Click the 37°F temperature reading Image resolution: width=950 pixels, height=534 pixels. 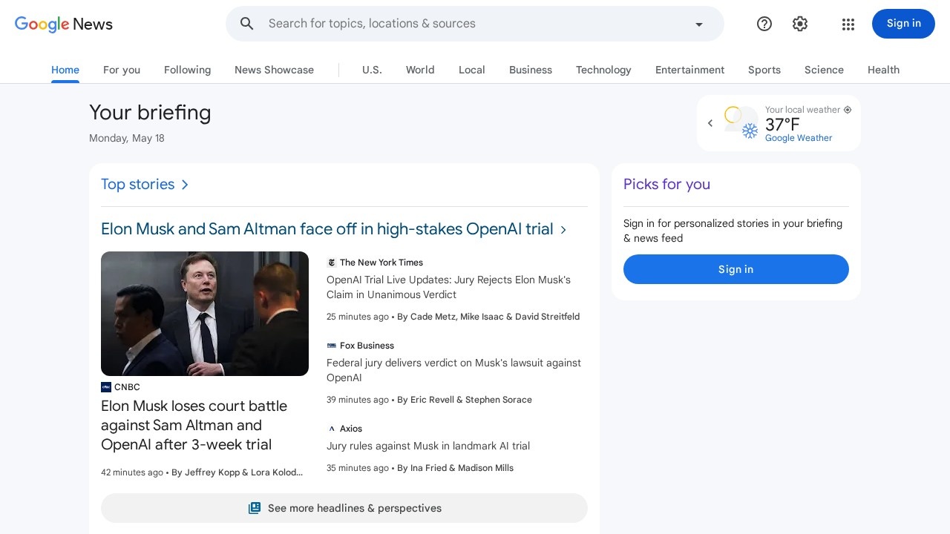pos(783,124)
